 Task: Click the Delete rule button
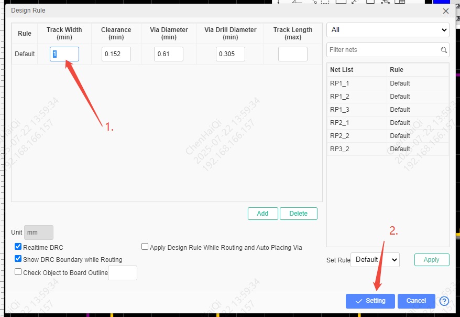[x=298, y=214]
